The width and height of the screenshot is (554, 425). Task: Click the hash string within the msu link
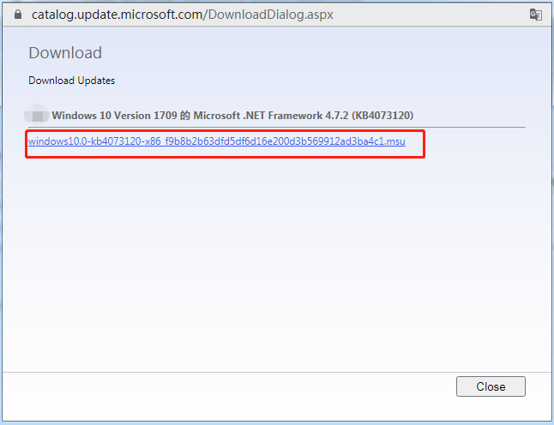[x=274, y=141]
